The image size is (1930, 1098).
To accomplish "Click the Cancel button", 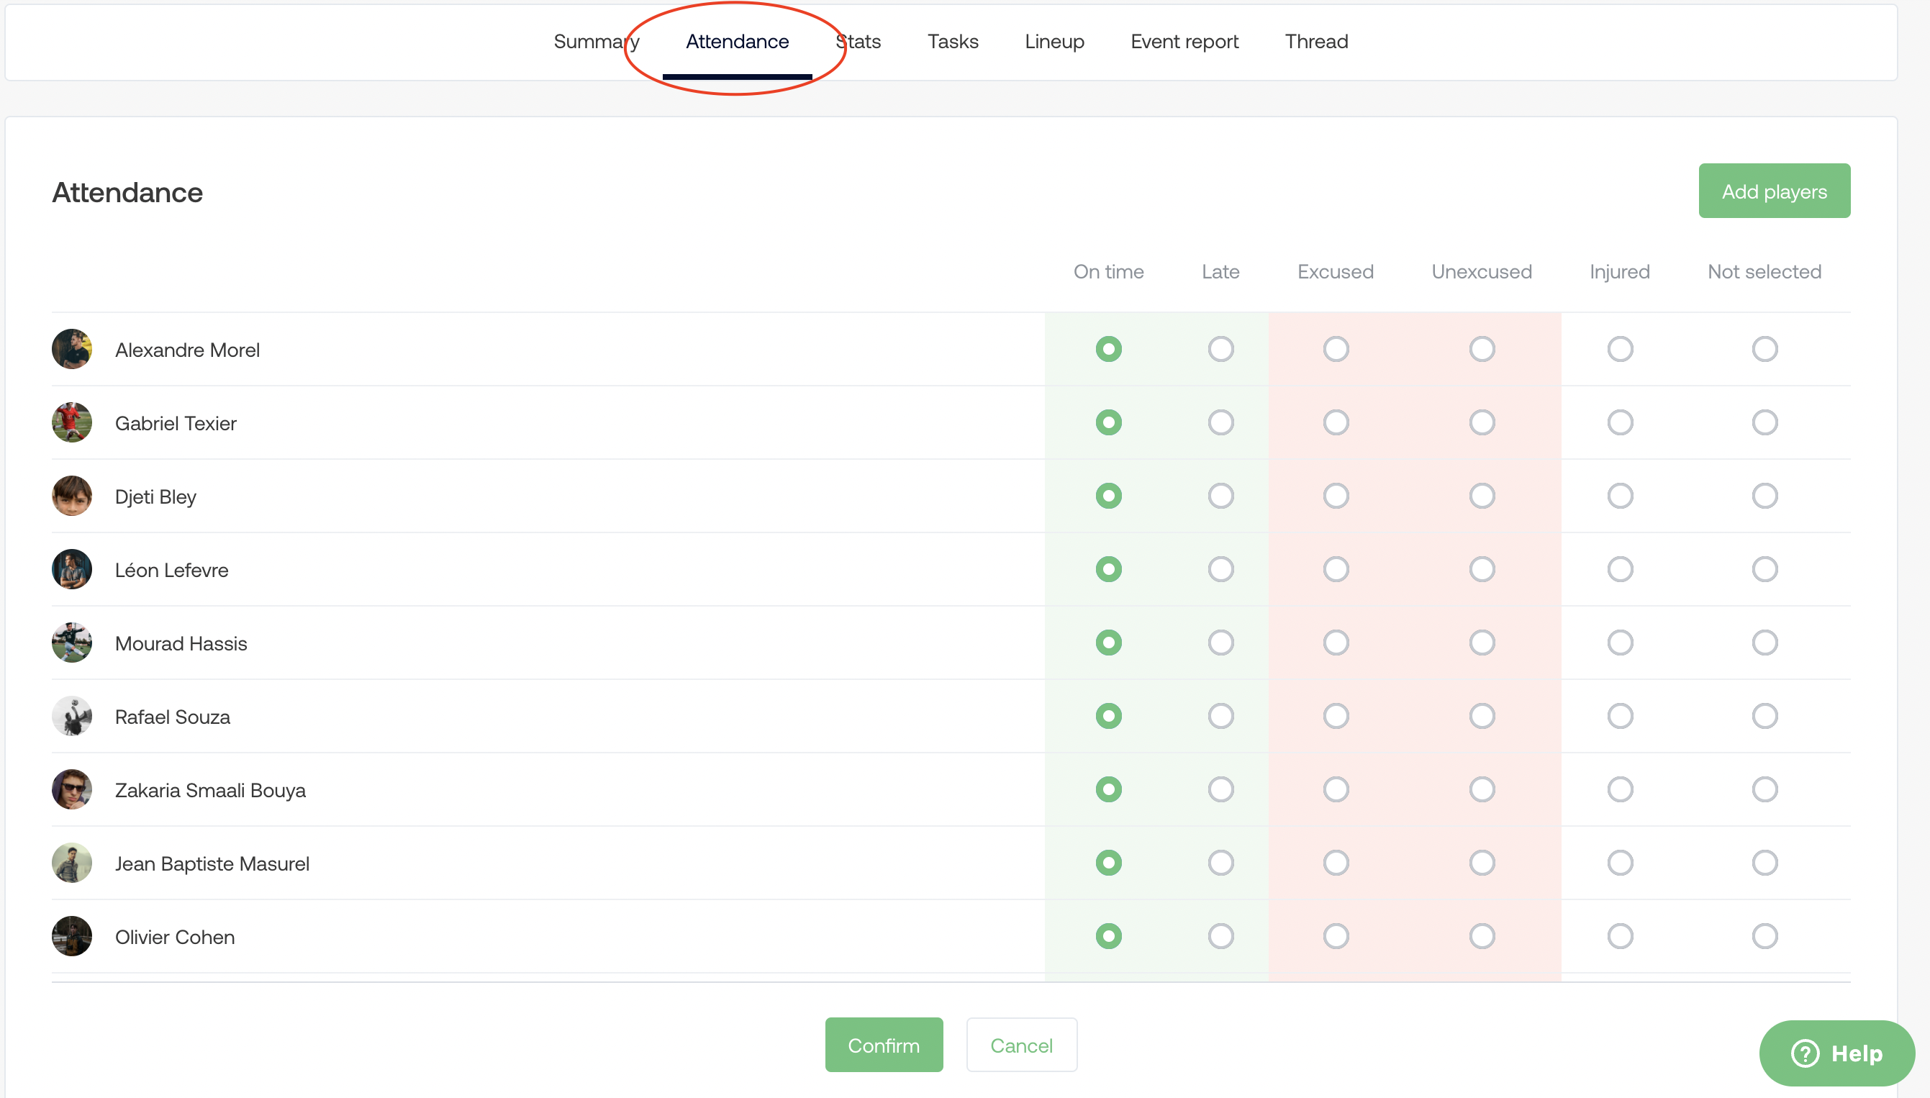I will click(1020, 1045).
